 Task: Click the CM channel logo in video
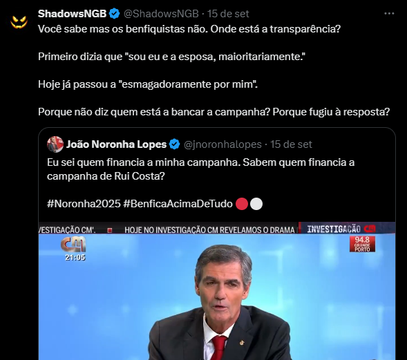(73, 244)
